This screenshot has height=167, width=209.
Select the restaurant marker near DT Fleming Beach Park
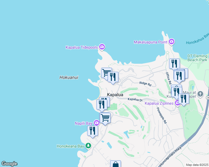tap(174, 64)
